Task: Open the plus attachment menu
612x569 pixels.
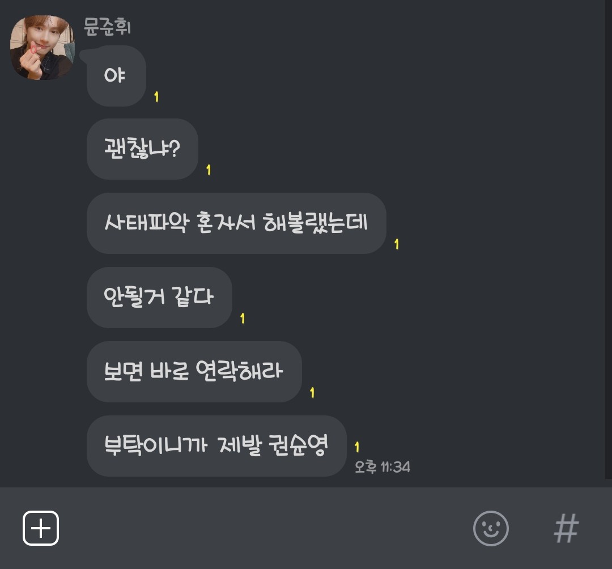Action: point(41,528)
